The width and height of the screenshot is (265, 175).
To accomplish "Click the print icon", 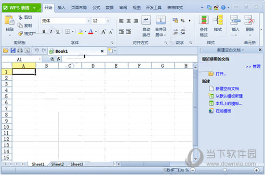I will point(20,50).
